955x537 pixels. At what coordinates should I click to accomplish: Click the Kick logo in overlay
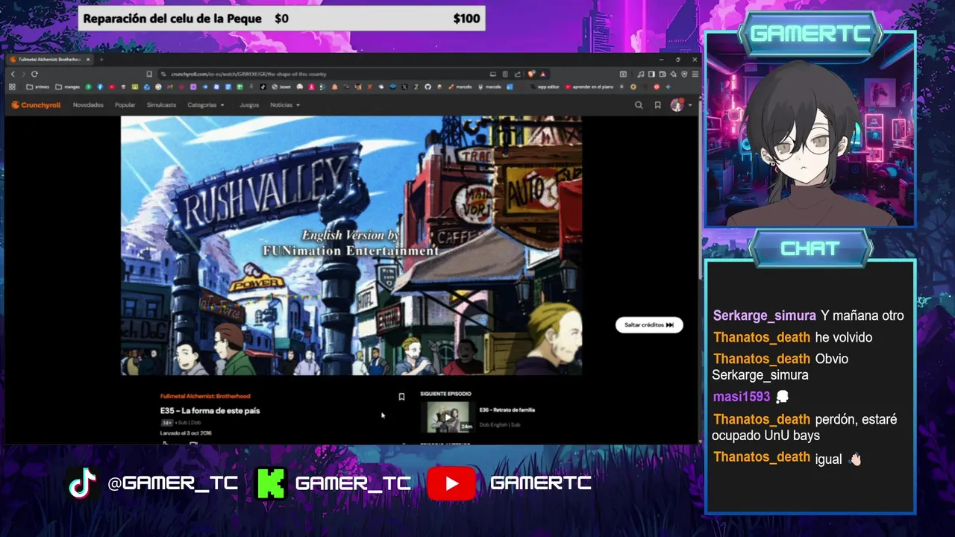point(271,483)
